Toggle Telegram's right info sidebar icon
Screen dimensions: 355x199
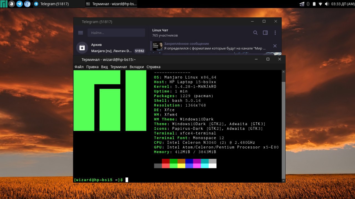point(265,33)
